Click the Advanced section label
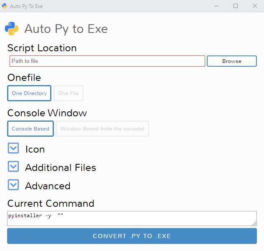Viewport: 264px width, 251px height. coord(48,186)
